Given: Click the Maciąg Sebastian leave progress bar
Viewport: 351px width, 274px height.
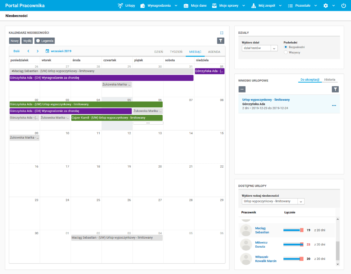Looking at the screenshot, I should tap(293, 230).
